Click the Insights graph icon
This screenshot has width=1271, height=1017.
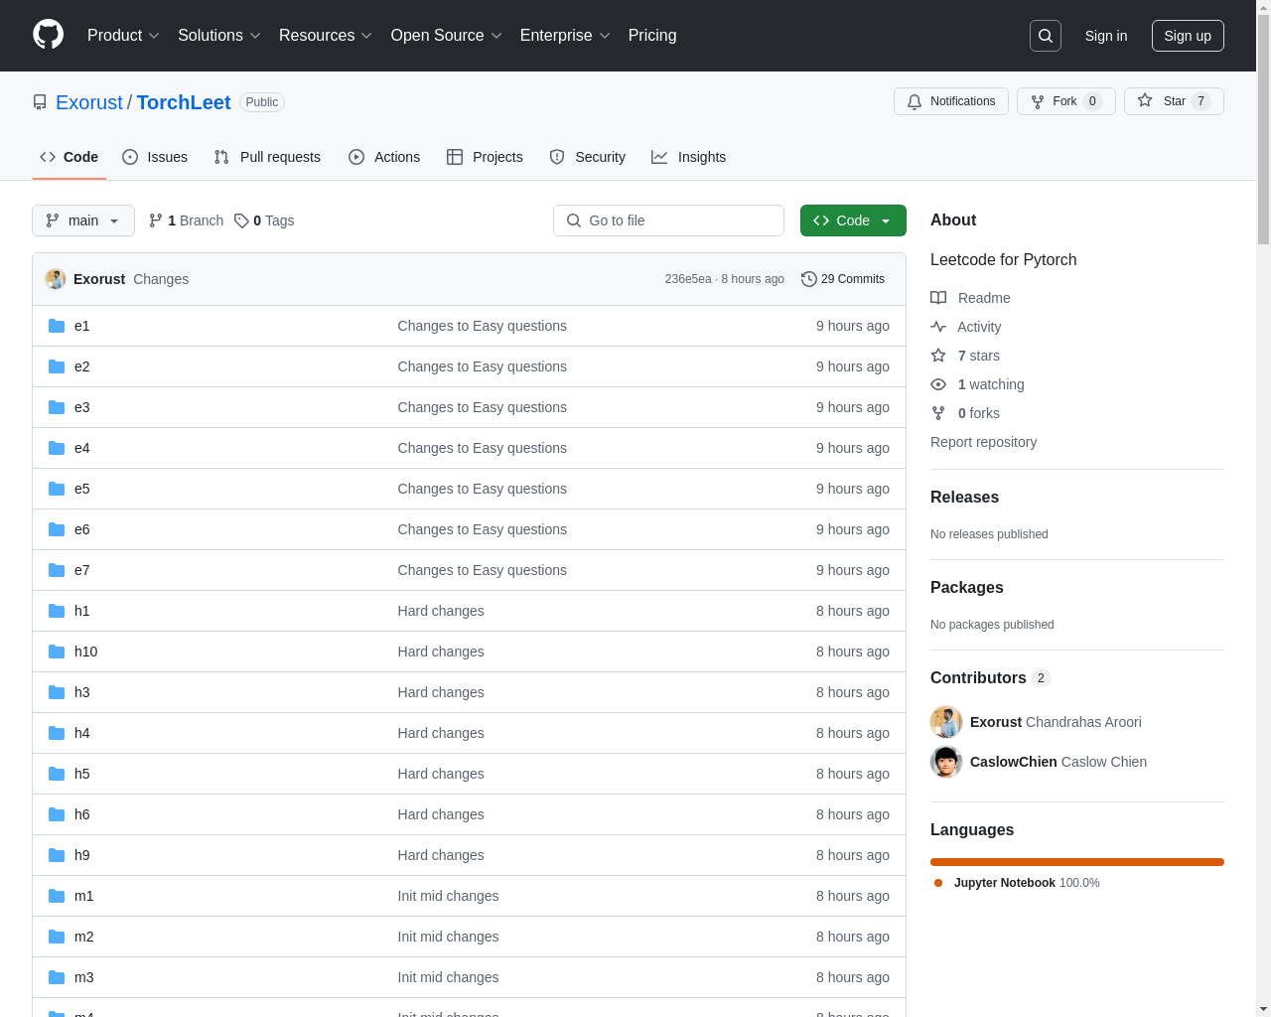(x=659, y=157)
